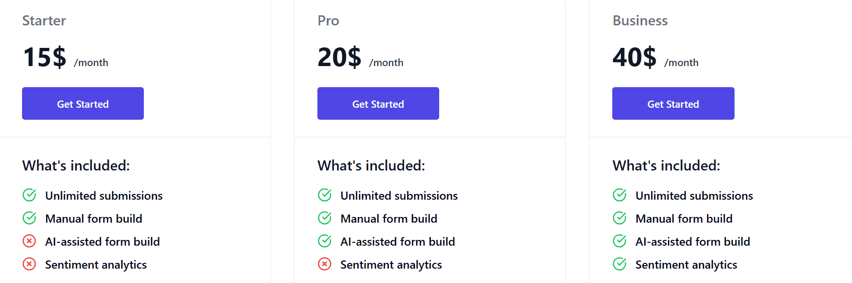This screenshot has height=283, width=852.
Task: Click the green check beside Business's Sentiment analytics
Action: [620, 264]
